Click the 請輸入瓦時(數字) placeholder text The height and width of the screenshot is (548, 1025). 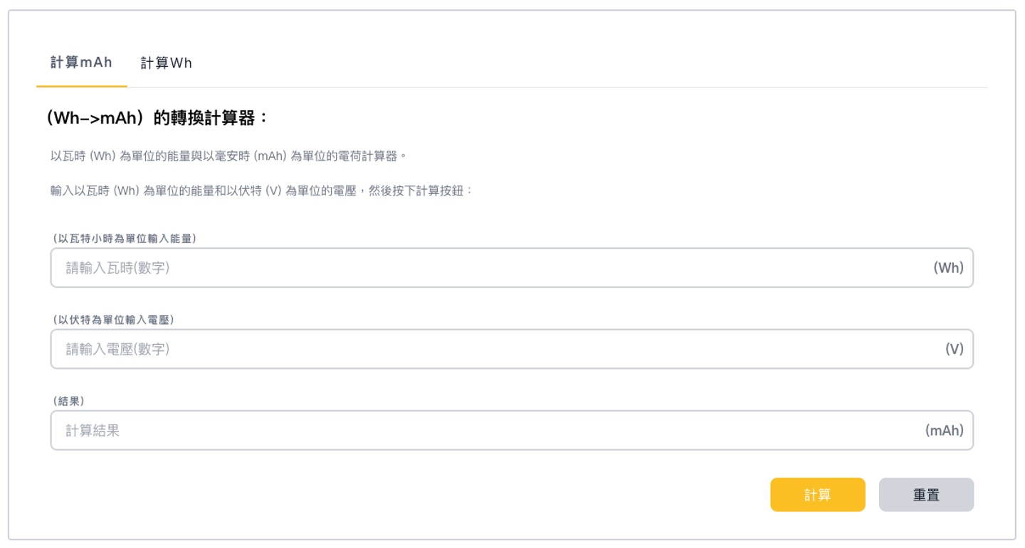118,268
